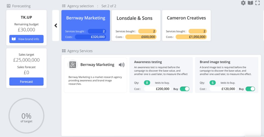Turn off Awareness testing Buy switch

185,89
